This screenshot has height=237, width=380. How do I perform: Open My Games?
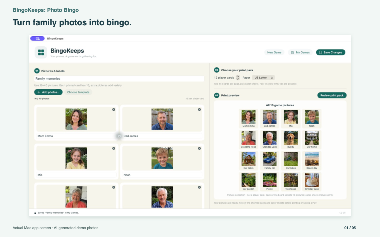coord(300,52)
